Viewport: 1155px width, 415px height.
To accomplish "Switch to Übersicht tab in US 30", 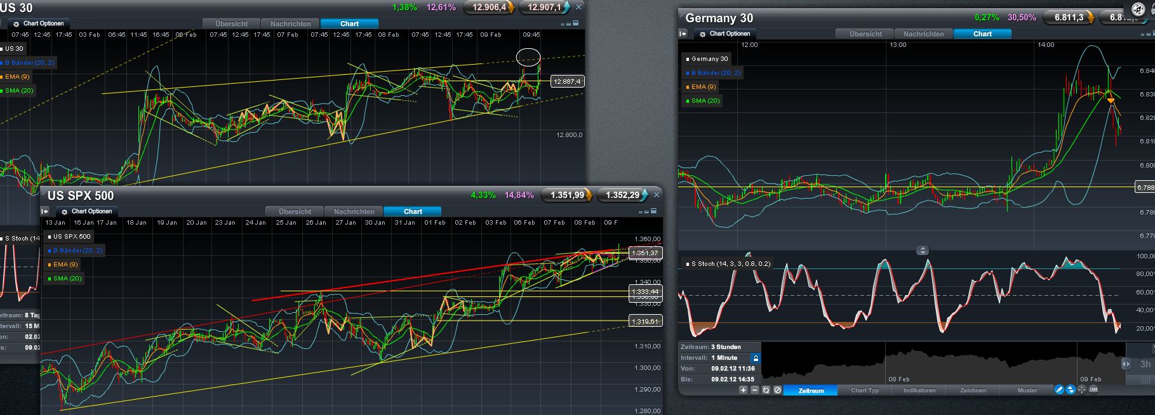I will point(232,23).
